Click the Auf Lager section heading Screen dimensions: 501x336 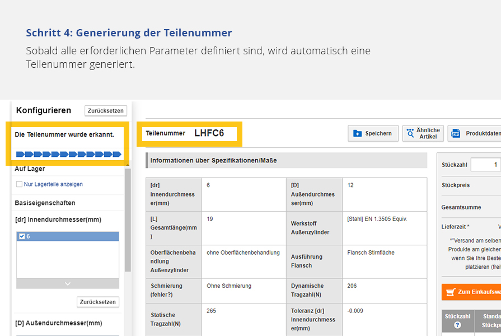pyautogui.click(x=30, y=169)
